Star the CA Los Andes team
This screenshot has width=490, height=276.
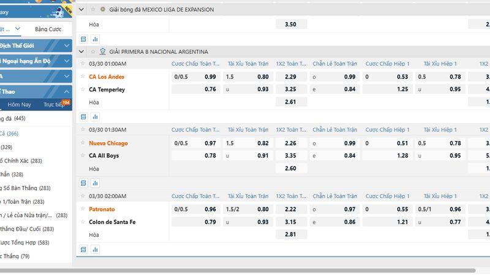[x=83, y=77]
